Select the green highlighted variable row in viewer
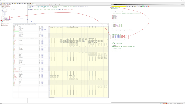The image size is (185, 104). (16, 31)
